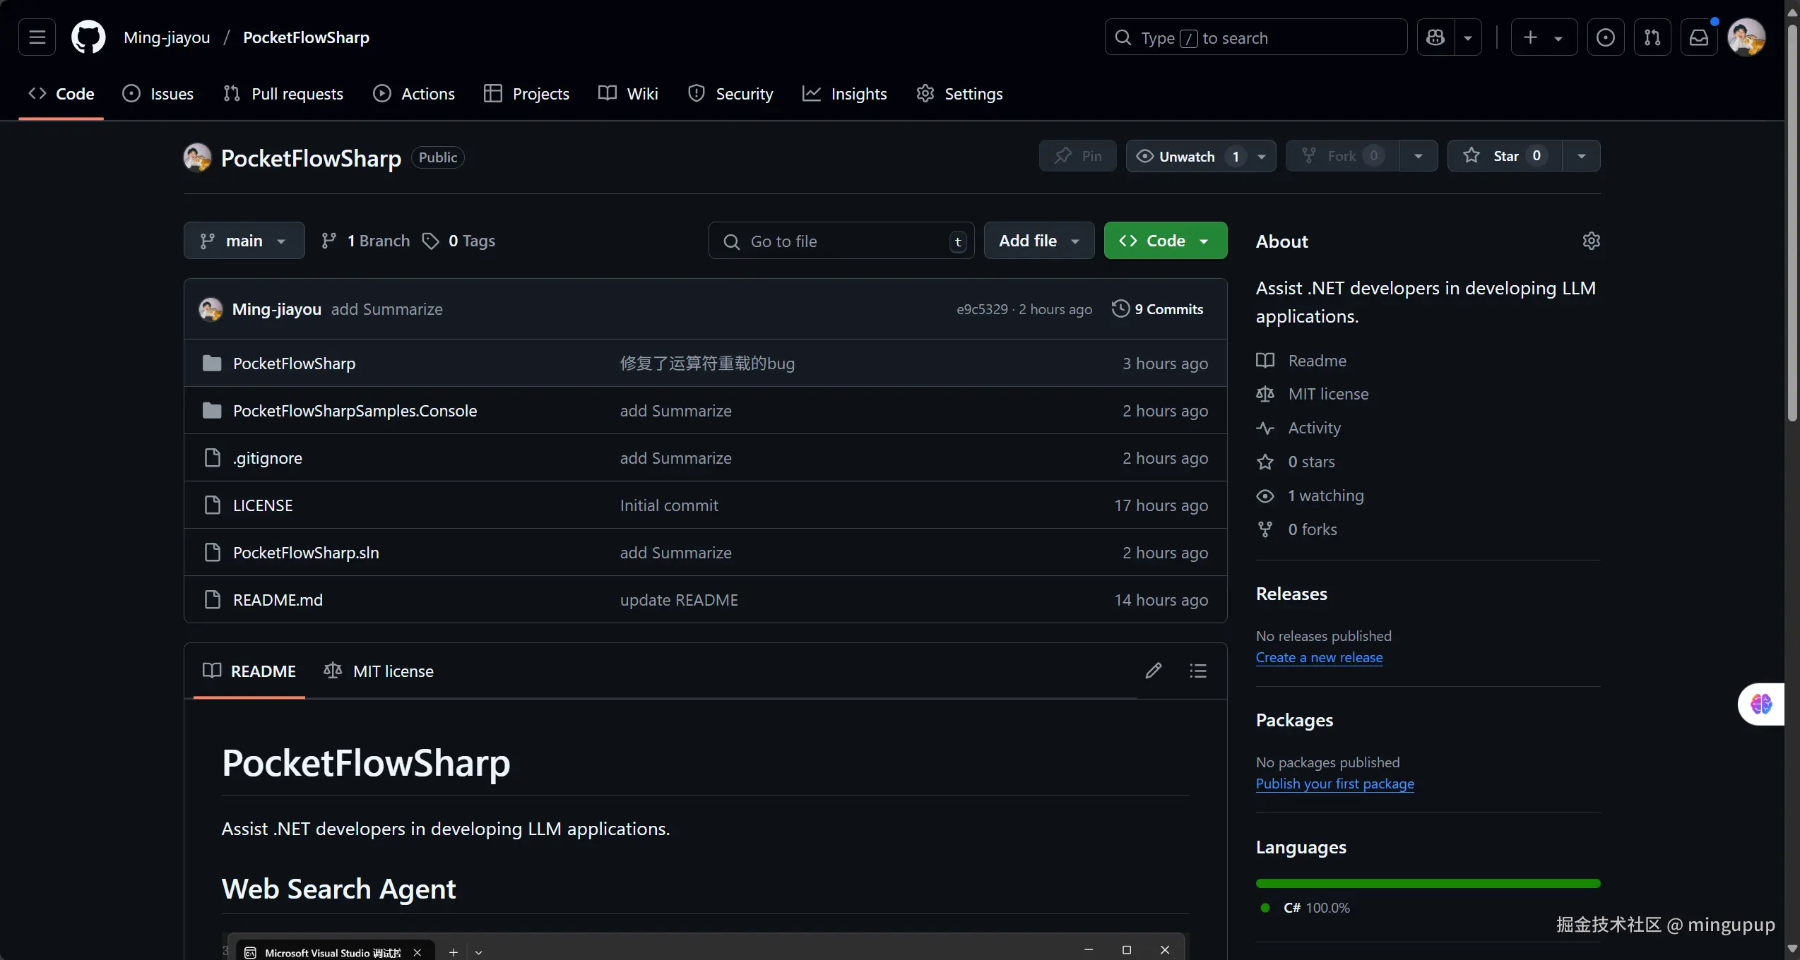Open the hamburger navigation menu
The image size is (1800, 960).
coord(37,37)
